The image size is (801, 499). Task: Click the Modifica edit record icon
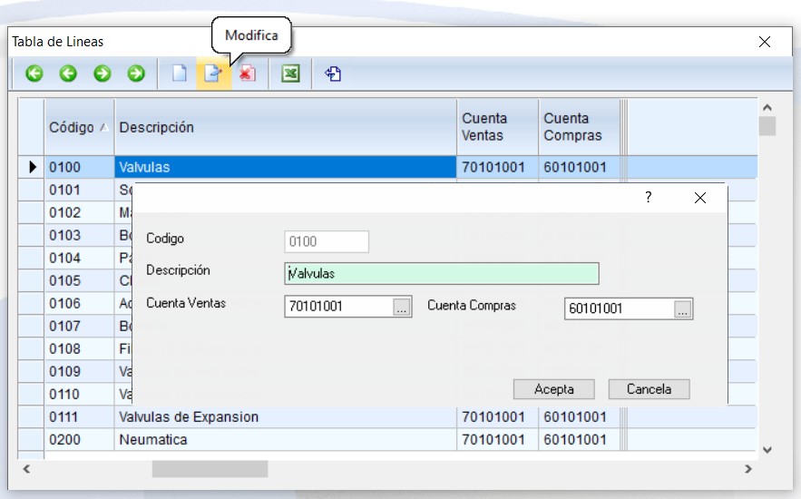pos(213,74)
